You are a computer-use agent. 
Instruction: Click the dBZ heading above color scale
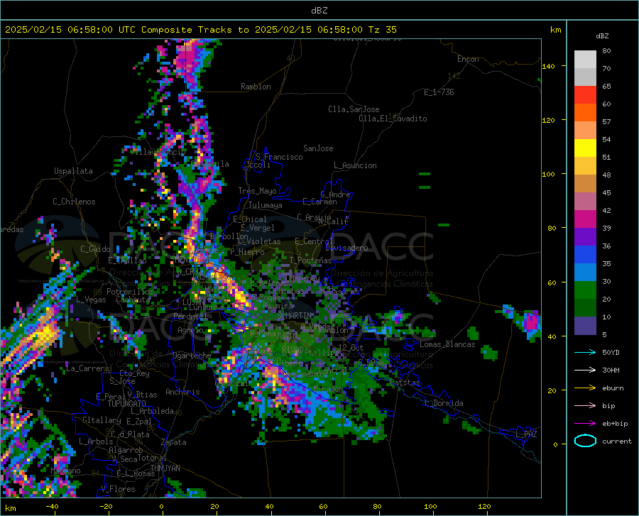[602, 35]
